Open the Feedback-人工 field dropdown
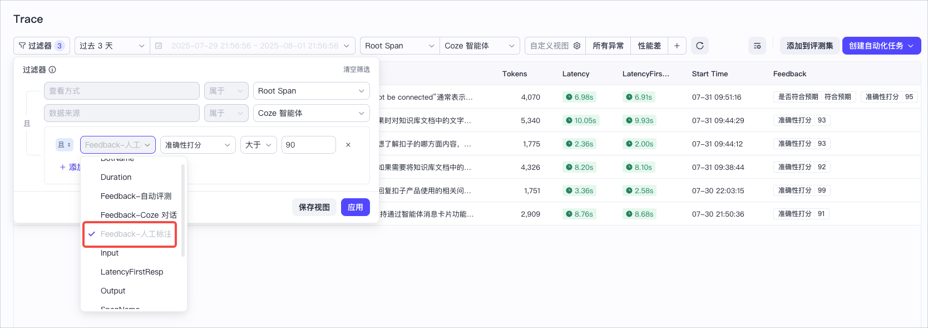 point(118,145)
